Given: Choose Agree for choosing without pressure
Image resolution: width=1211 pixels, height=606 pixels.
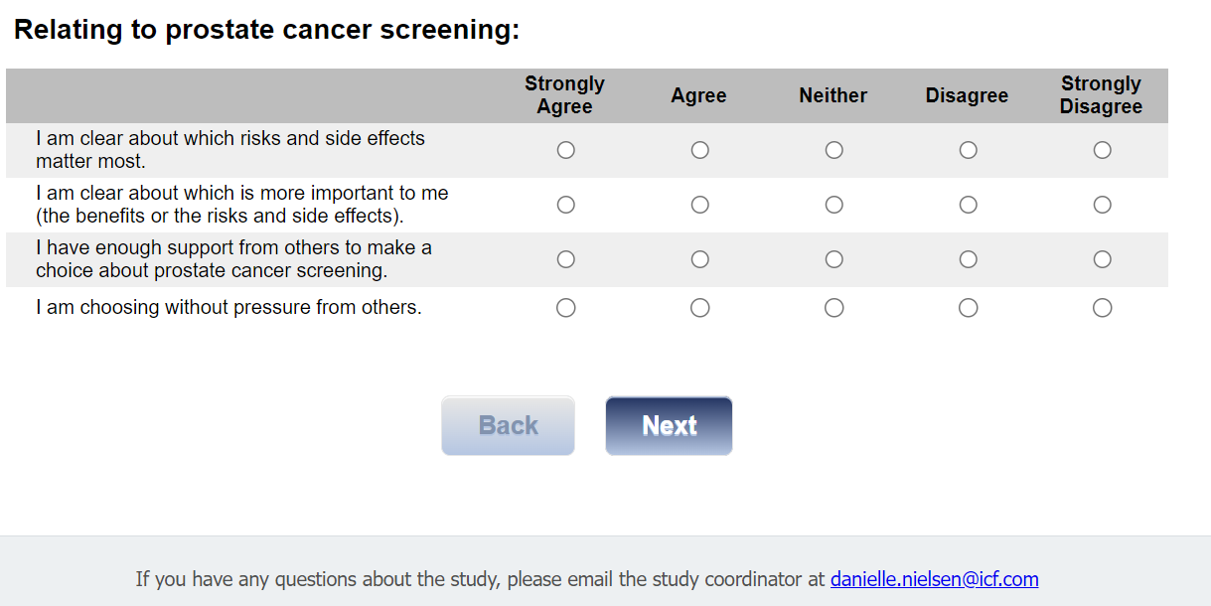Looking at the screenshot, I should [x=700, y=308].
